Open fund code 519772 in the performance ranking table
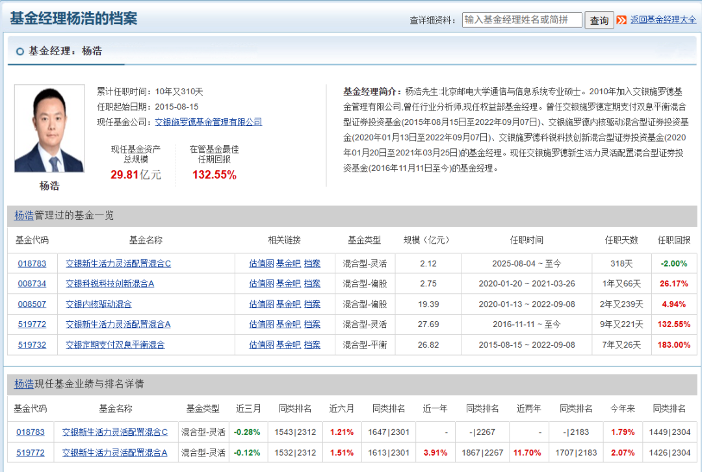 point(31,452)
